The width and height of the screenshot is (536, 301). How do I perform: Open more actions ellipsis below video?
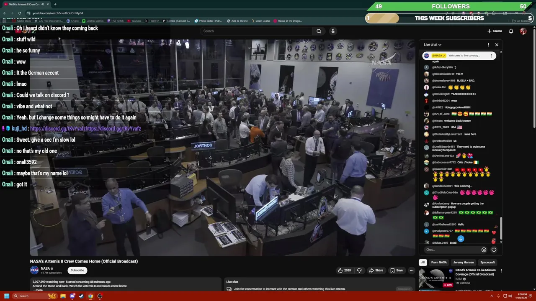411,270
